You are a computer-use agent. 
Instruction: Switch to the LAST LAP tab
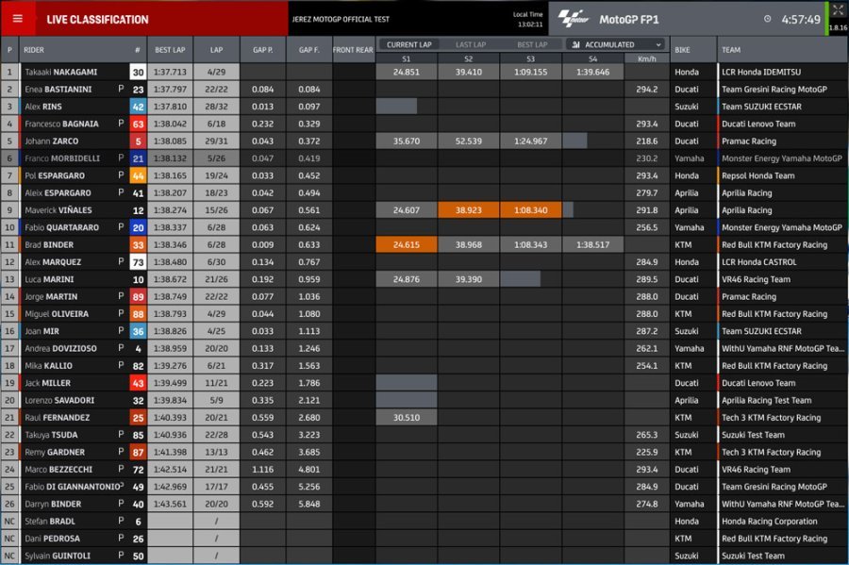click(x=470, y=44)
